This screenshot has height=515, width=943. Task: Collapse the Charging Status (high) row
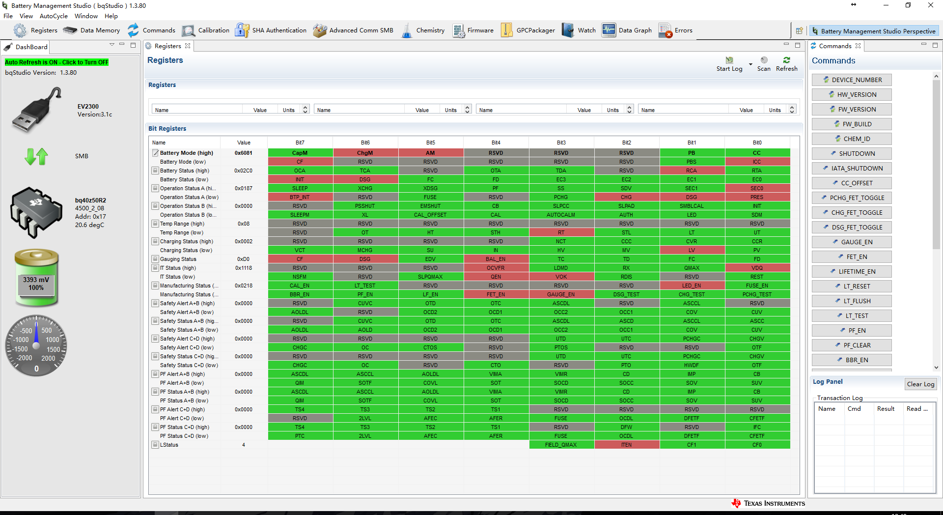(x=155, y=241)
